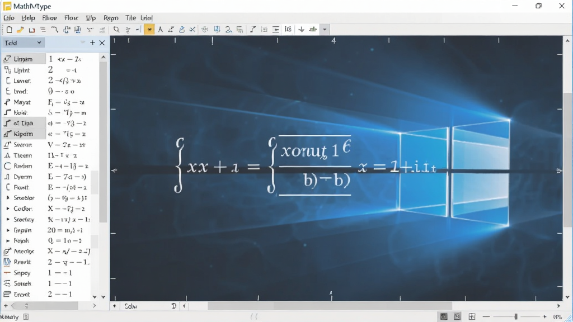This screenshot has height=322, width=573.
Task: Click the icon beside Dyemm row
Action: (x=7, y=177)
